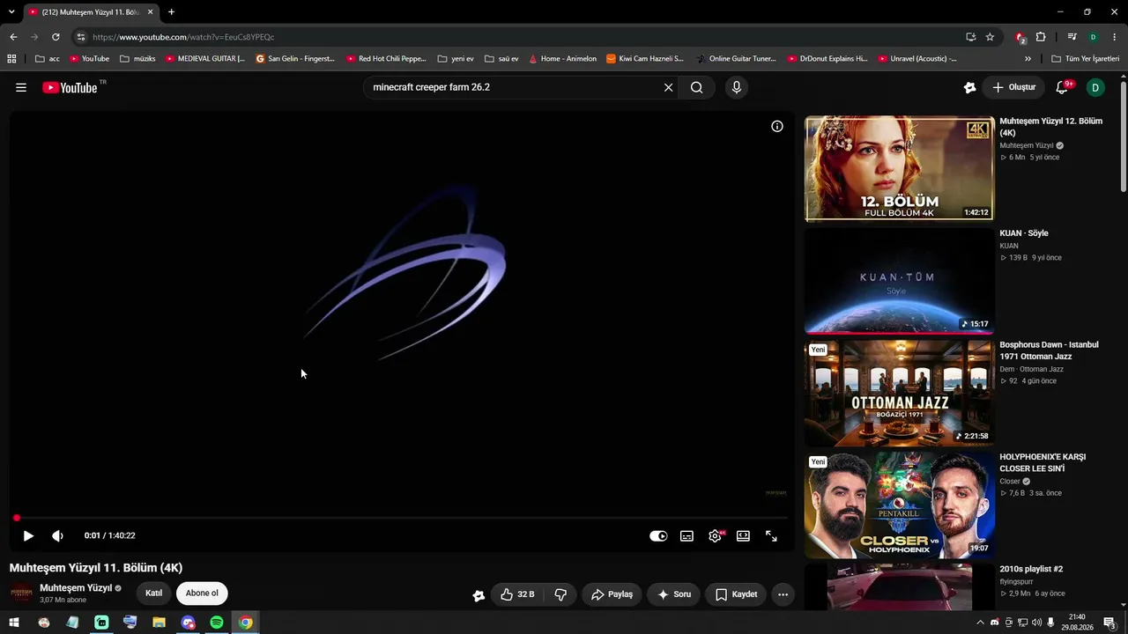
Task: Open Spotify from the taskbar
Action: pos(217,623)
